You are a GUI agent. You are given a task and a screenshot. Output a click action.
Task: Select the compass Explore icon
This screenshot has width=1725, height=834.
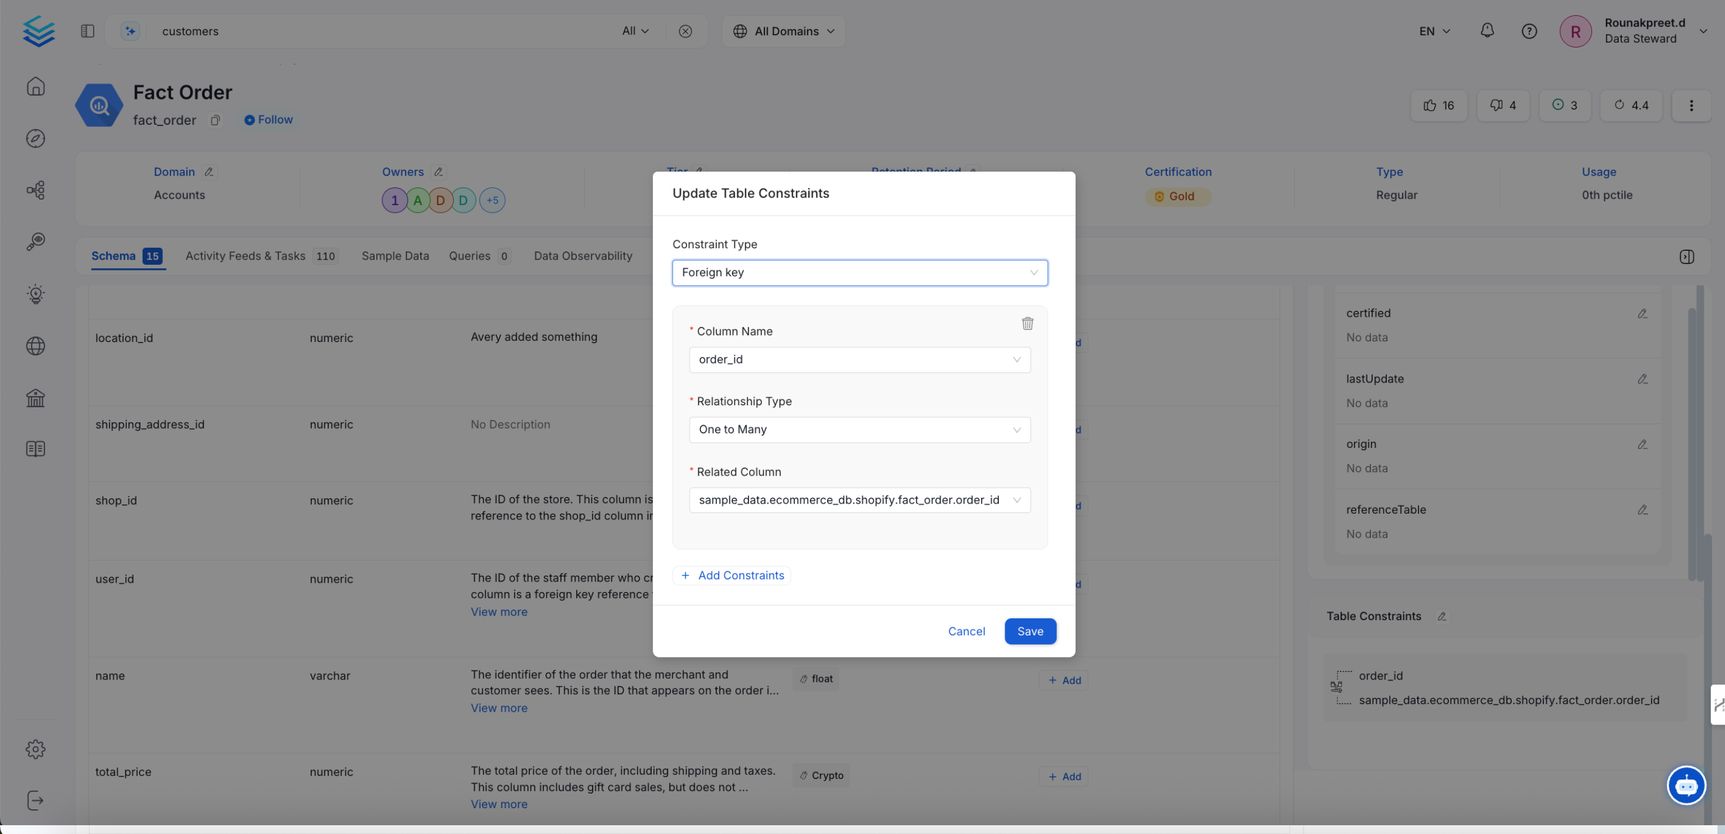[x=35, y=139]
